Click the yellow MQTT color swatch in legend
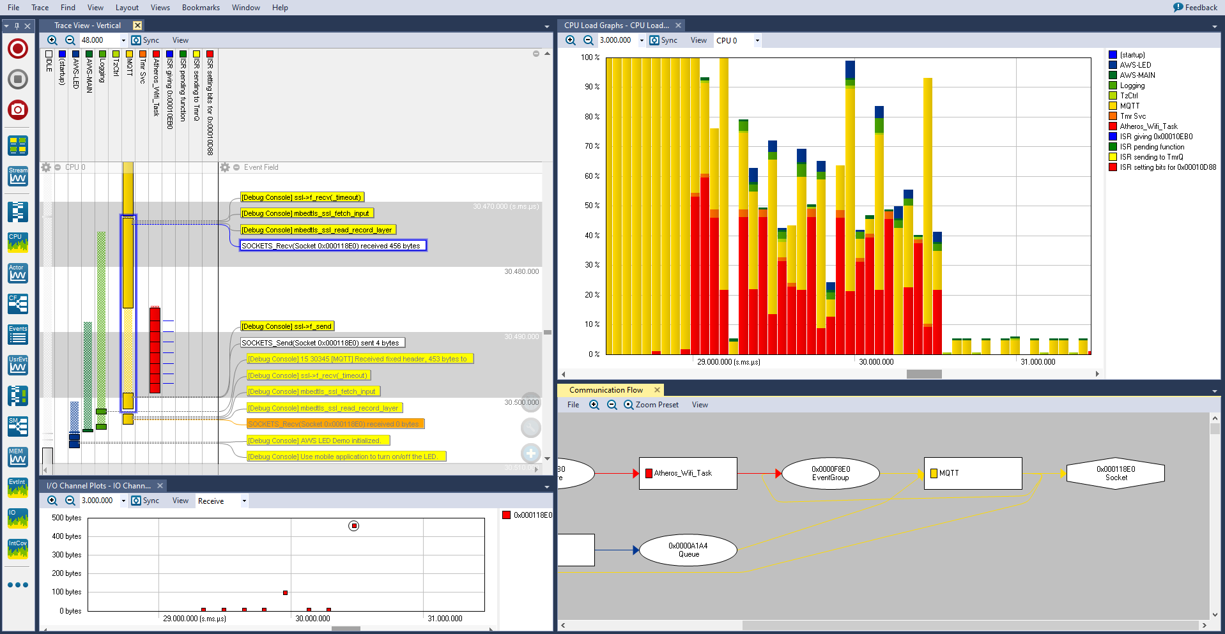This screenshot has height=634, width=1225. click(1113, 105)
